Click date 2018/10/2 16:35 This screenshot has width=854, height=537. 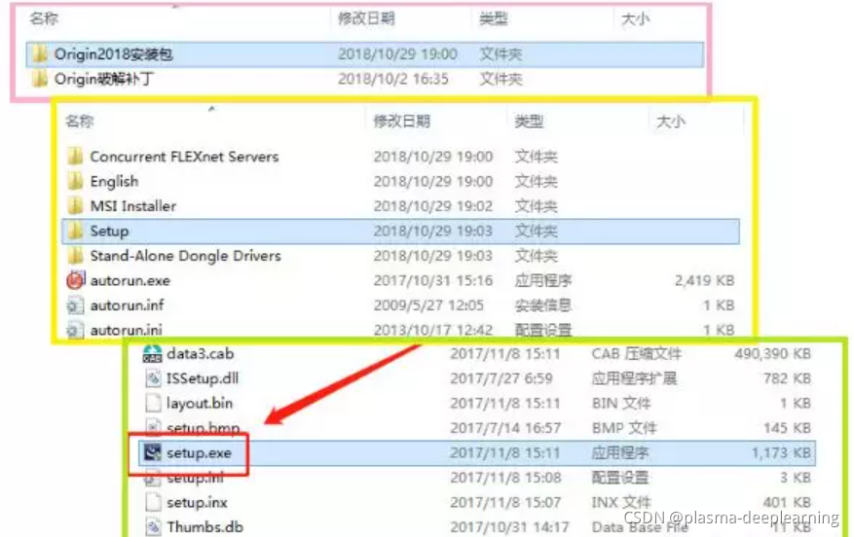[x=393, y=79]
